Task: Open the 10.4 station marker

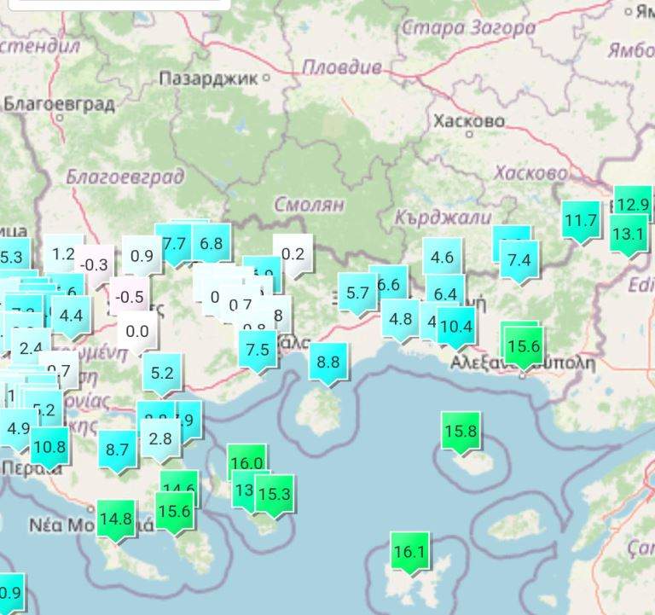Action: tap(456, 325)
